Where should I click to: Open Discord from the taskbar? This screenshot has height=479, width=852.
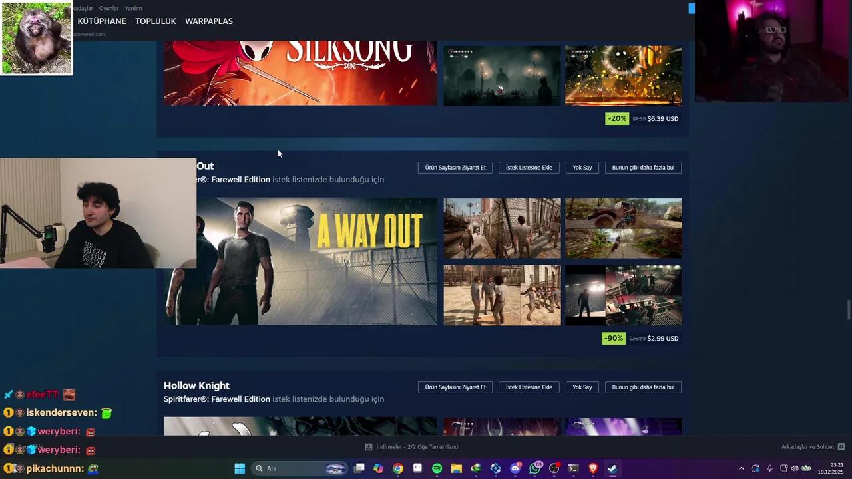pos(515,468)
